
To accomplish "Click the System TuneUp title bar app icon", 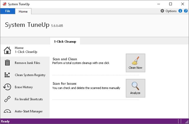I will 4,4.
